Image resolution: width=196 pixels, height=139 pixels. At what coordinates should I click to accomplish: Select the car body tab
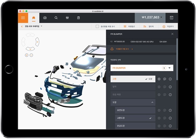(x=34, y=18)
